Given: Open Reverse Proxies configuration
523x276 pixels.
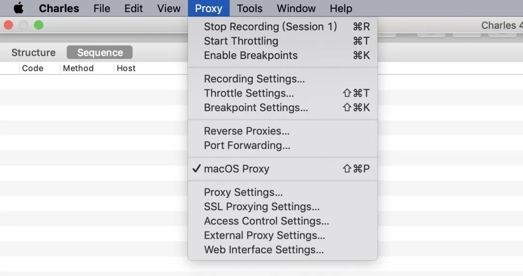Looking at the screenshot, I should point(246,131).
